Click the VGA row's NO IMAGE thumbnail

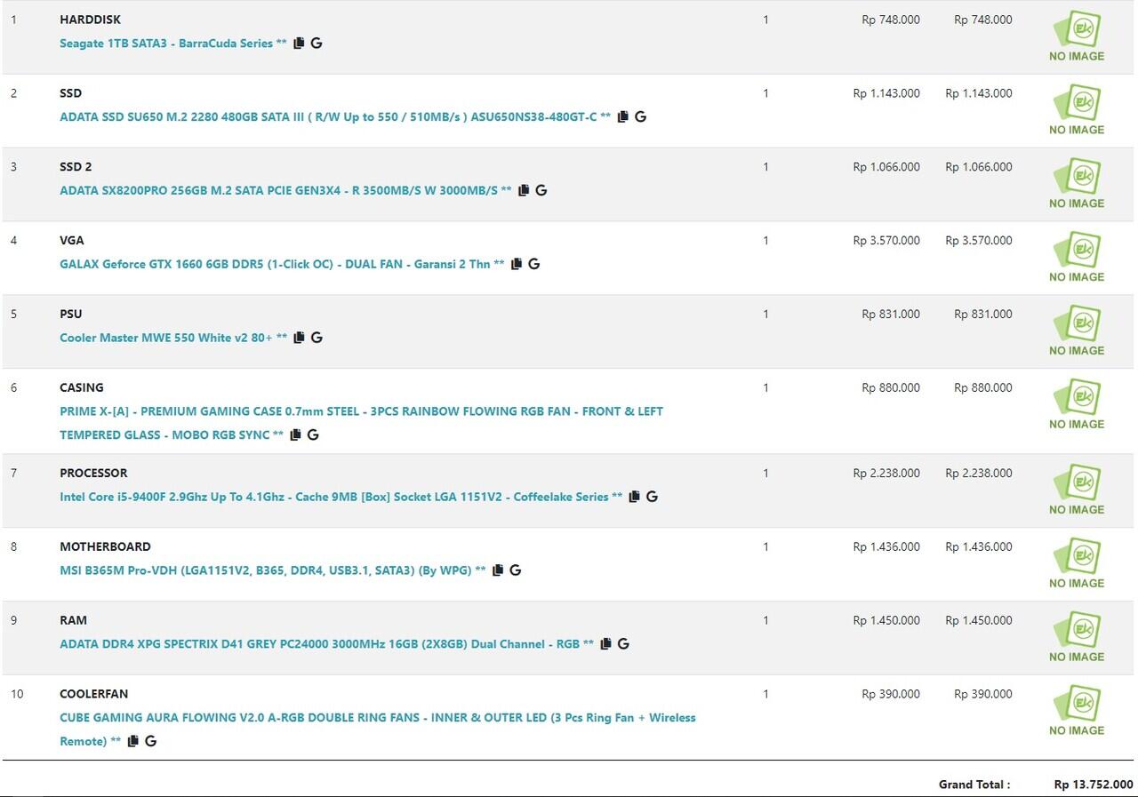tap(1077, 258)
